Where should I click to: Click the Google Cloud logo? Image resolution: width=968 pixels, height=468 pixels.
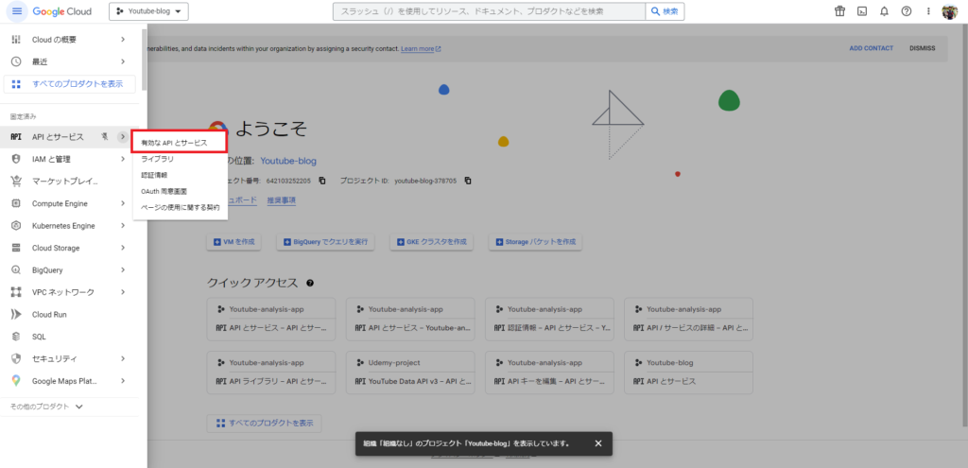pyautogui.click(x=61, y=11)
